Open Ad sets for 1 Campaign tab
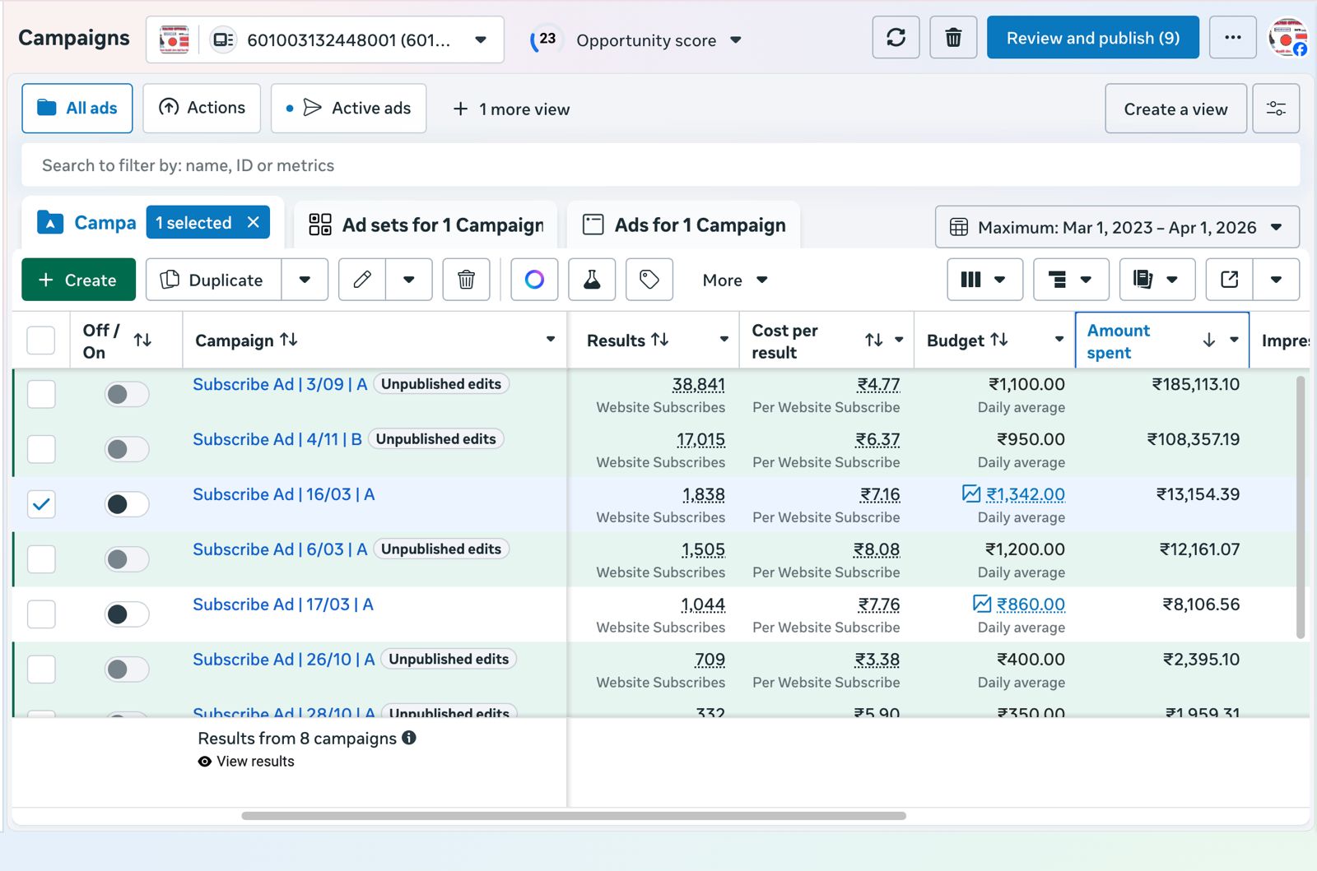This screenshot has width=1317, height=871. click(x=426, y=225)
